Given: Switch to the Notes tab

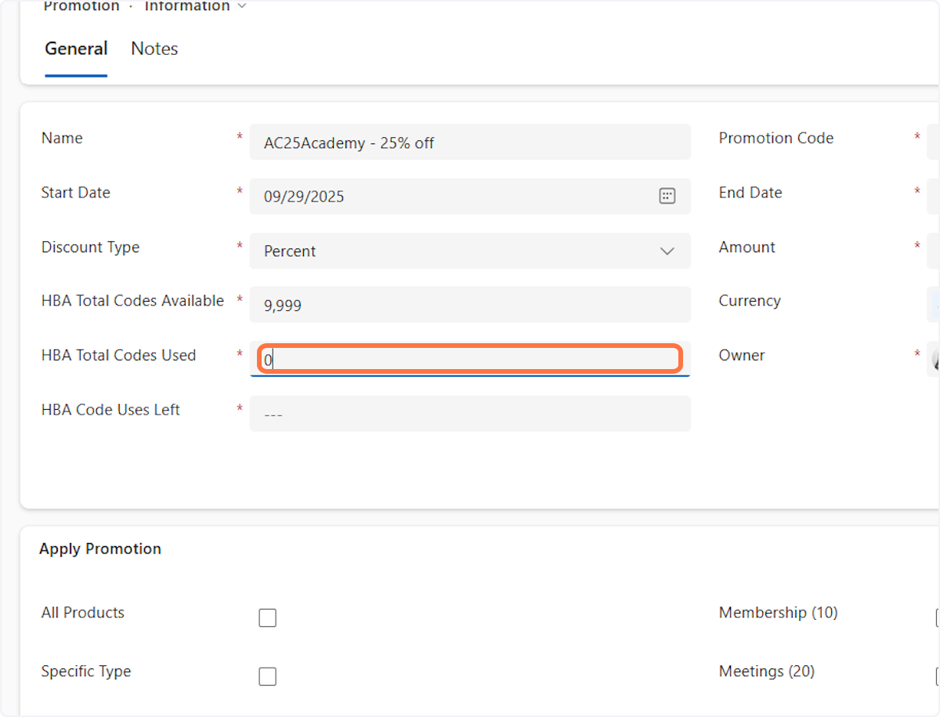Looking at the screenshot, I should (154, 49).
